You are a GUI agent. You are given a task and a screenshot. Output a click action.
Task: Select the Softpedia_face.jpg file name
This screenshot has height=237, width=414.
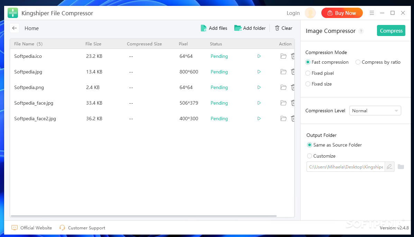pyautogui.click(x=34, y=103)
